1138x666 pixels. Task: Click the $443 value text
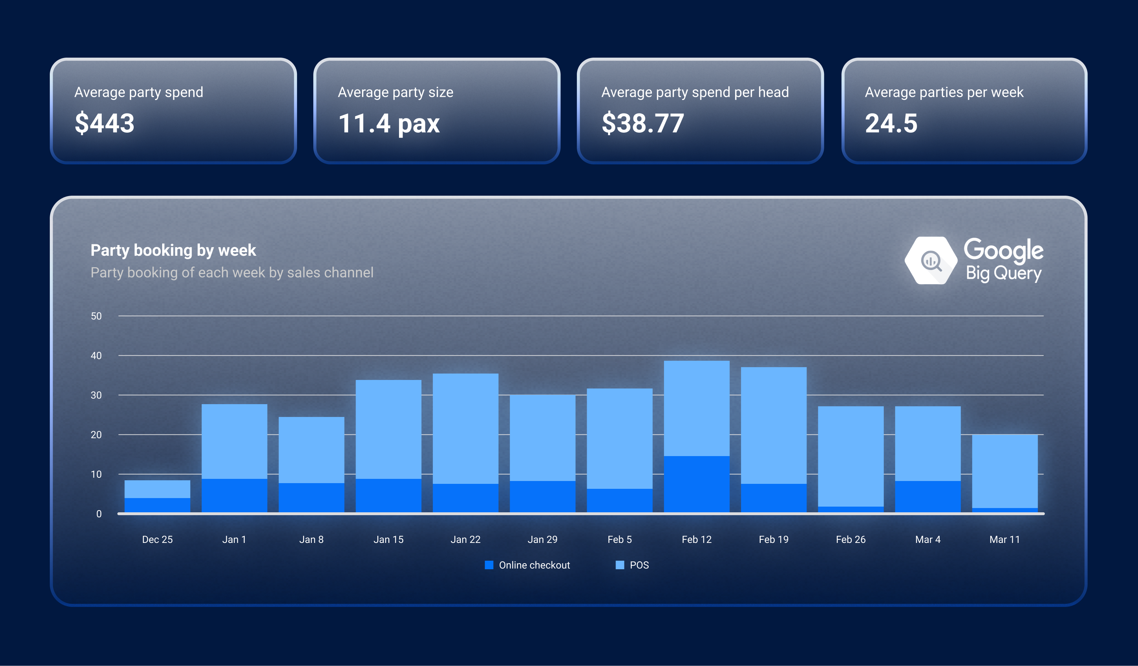(x=104, y=123)
